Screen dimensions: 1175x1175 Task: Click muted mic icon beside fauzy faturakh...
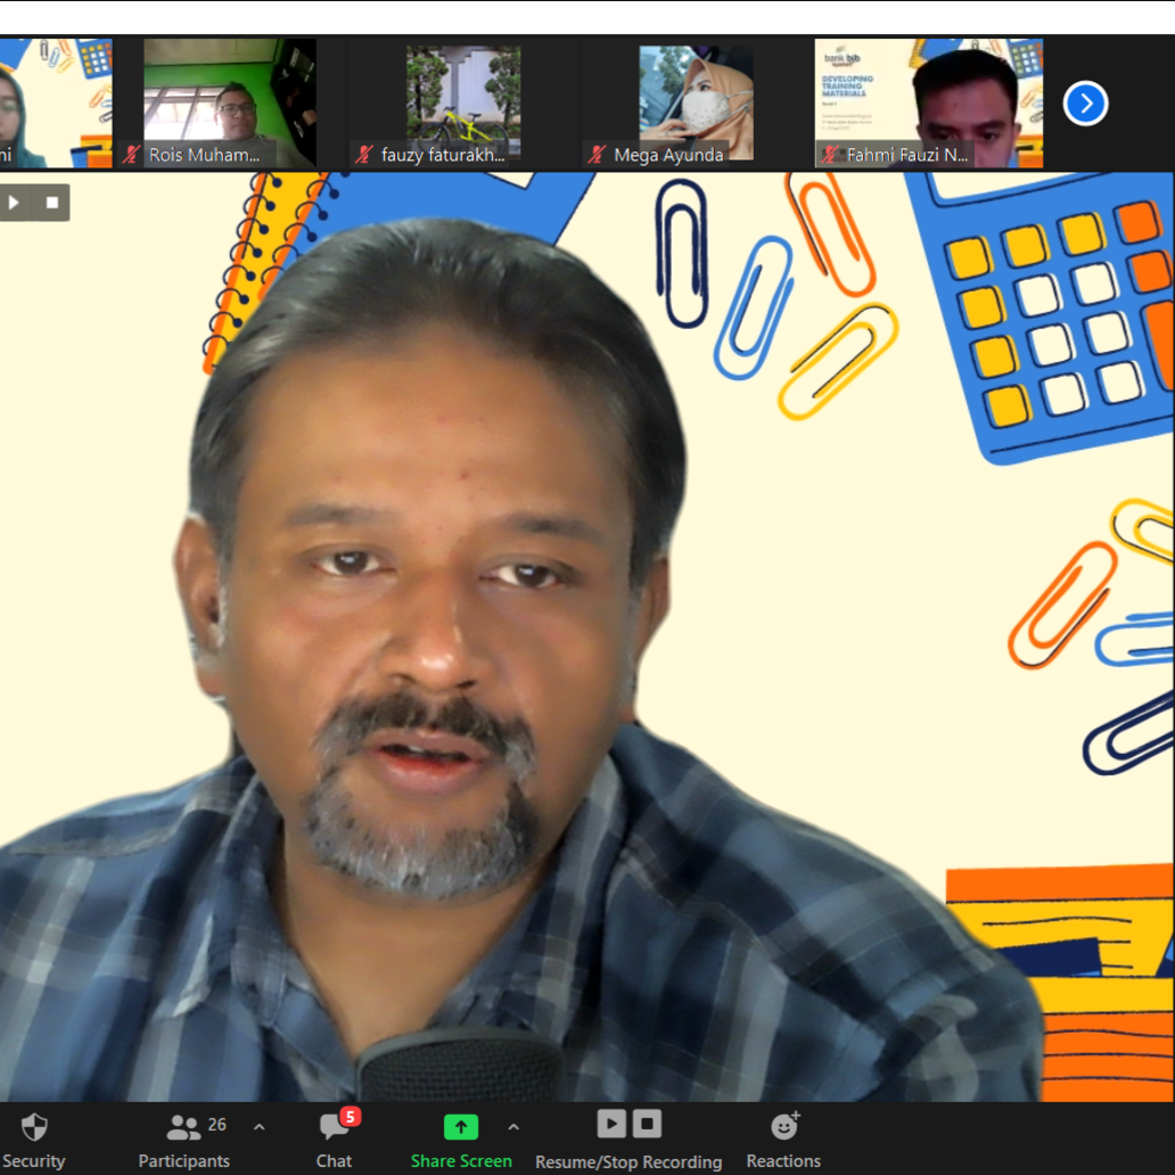click(x=364, y=154)
